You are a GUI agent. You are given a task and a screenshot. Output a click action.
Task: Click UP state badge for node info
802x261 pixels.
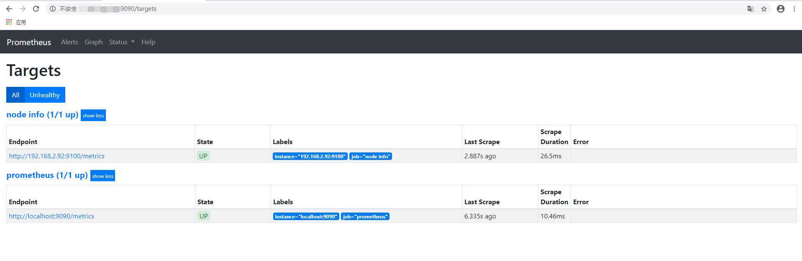203,156
